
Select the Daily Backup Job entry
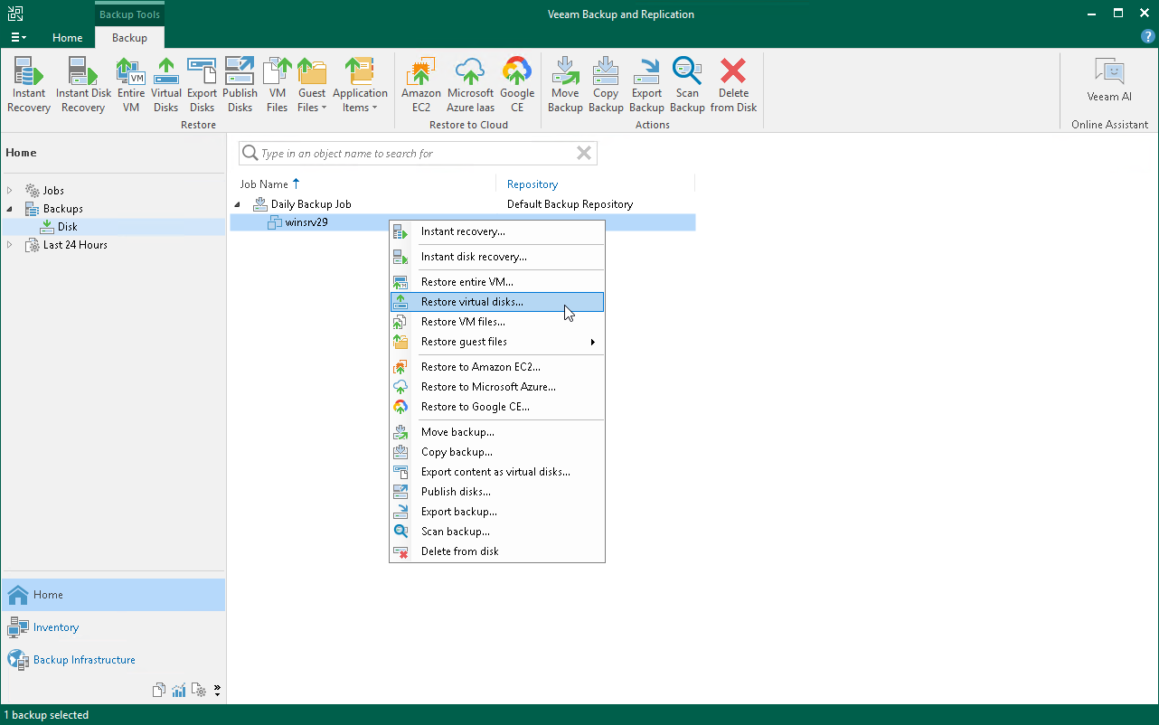[311, 204]
